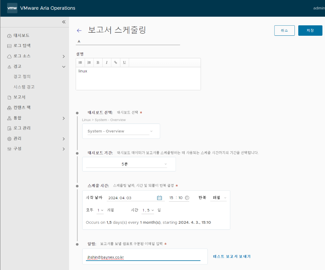
Task: Select 시스템 경고 submenu item
Action: [24, 87]
